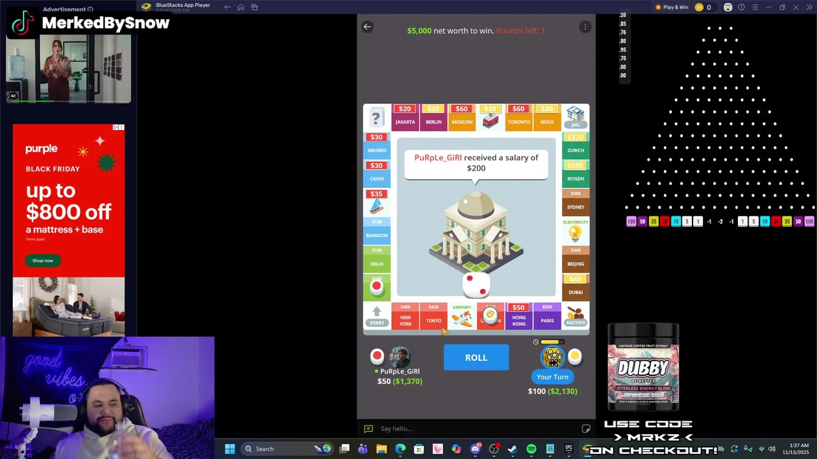The height and width of the screenshot is (459, 817).
Task: Select the Paris property tile
Action: tap(547, 316)
